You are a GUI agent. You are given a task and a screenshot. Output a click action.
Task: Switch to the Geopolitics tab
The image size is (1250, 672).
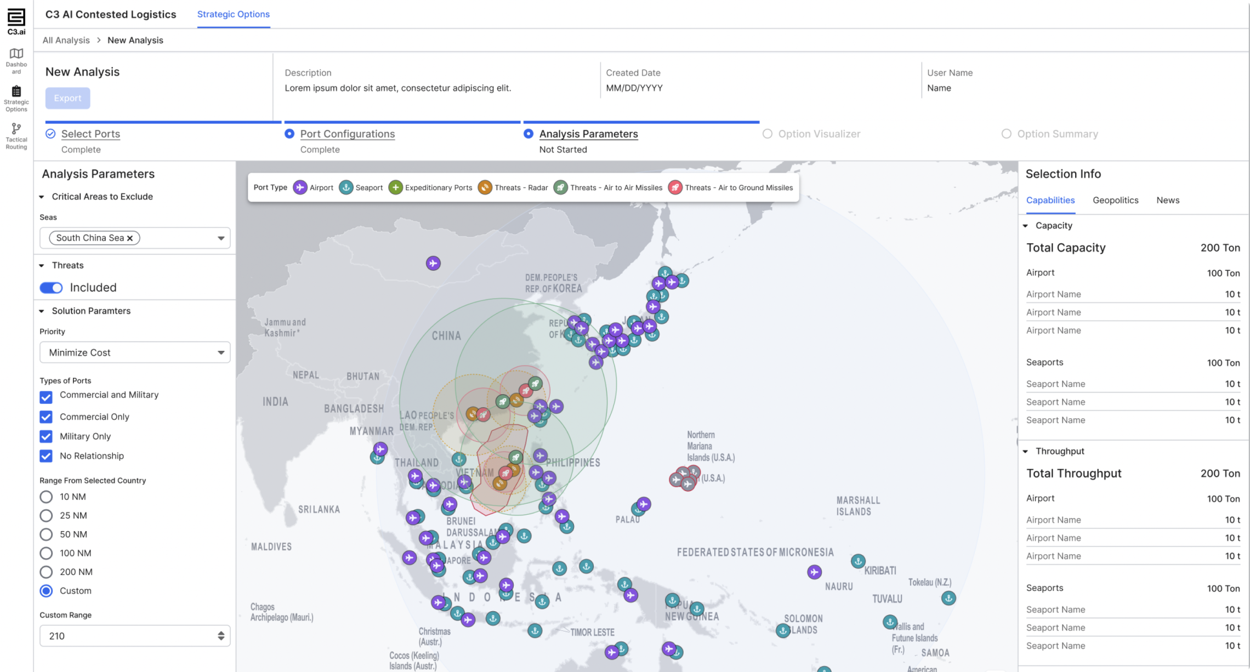pyautogui.click(x=1115, y=200)
